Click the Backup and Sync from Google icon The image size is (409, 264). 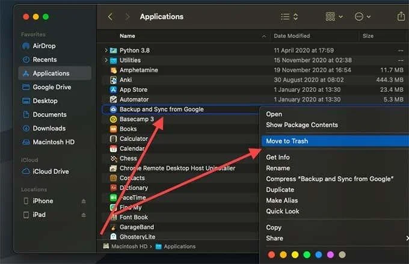tap(113, 109)
